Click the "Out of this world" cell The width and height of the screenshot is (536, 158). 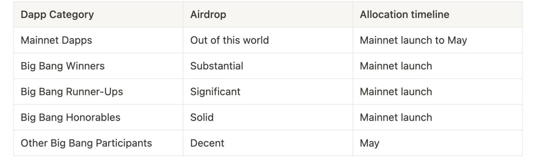coord(229,40)
